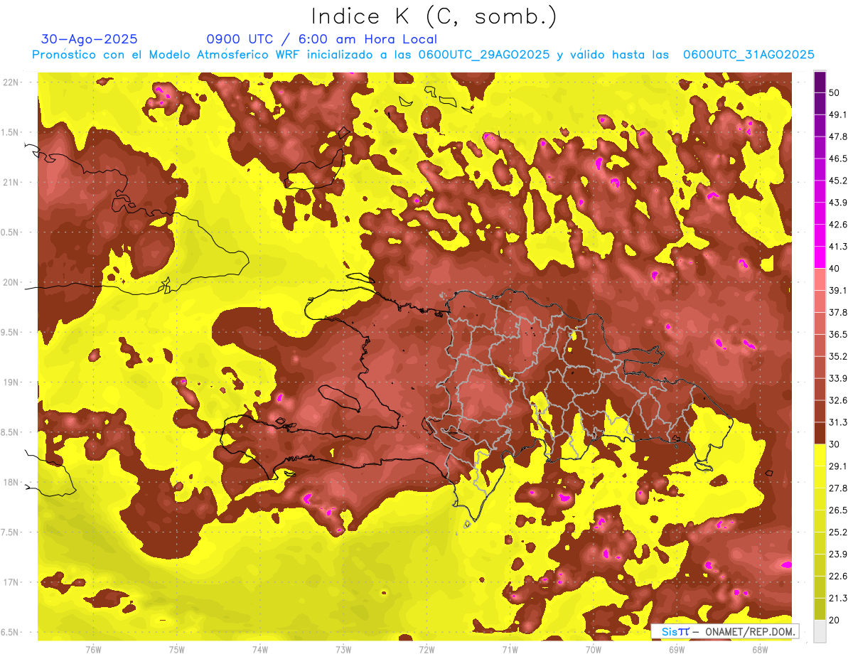Click the '31.3' value on the color scale
Image resolution: width=853 pixels, height=659 pixels.
(838, 422)
